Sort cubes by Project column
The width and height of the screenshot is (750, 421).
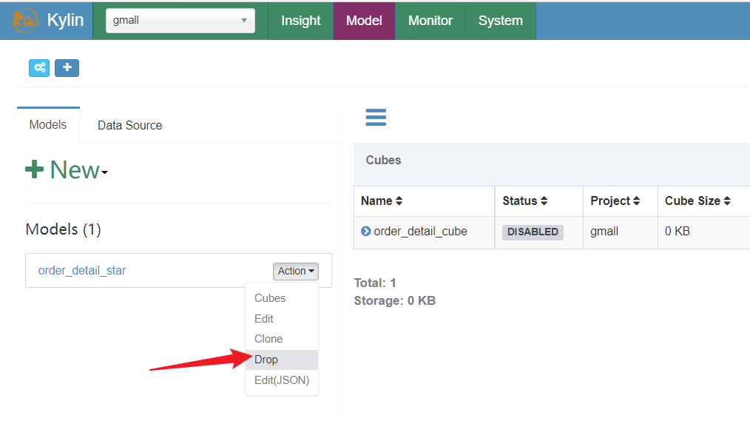point(615,201)
